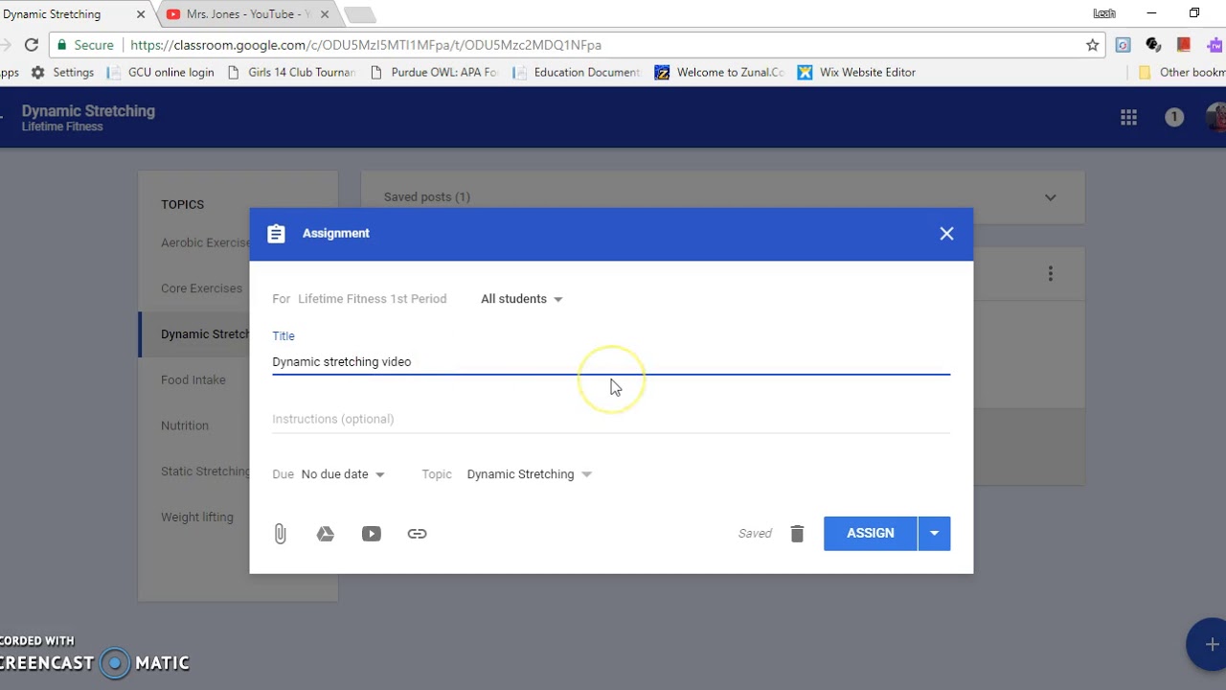The image size is (1226, 690).
Task: Click the Title field with Dynamic stretching video
Action: [x=611, y=362]
